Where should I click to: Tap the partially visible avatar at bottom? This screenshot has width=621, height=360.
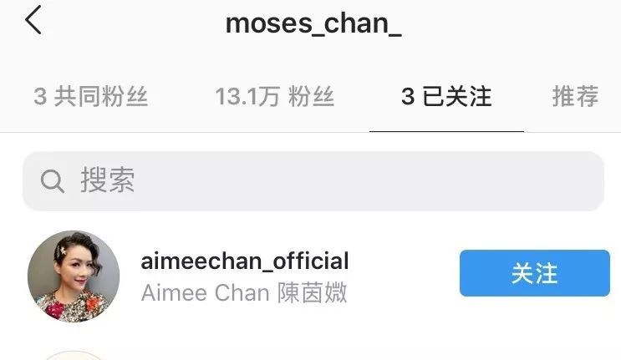[74, 355]
